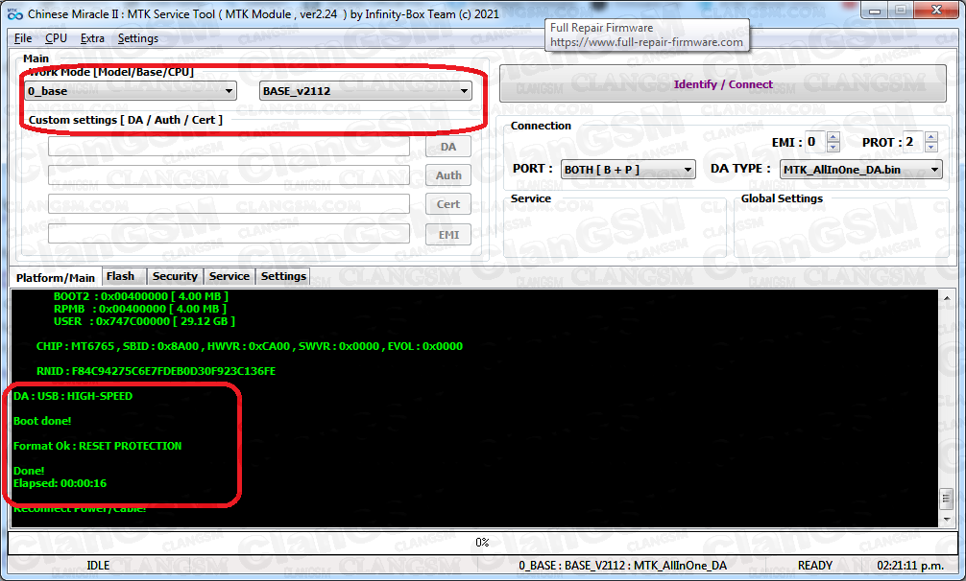Viewport: 966px width, 581px height.
Task: Increase the PROT value with up arrow
Action: (930, 137)
